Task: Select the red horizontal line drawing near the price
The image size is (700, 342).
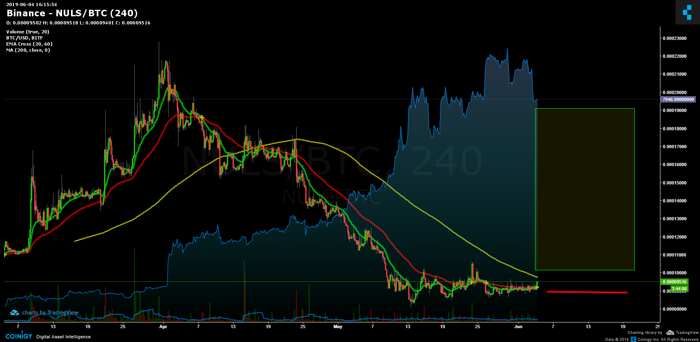Action: coord(587,292)
